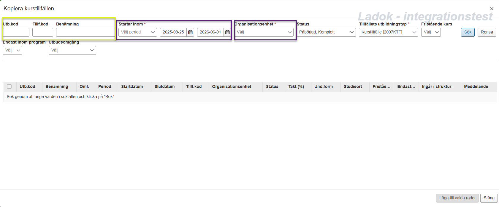Close the Kopiera kurstillfällen dialog
Image resolution: width=499 pixels, height=207 pixels.
492,9
